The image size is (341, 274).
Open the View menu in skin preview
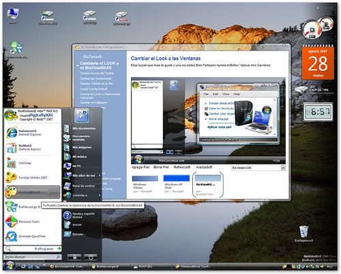pyautogui.click(x=226, y=94)
